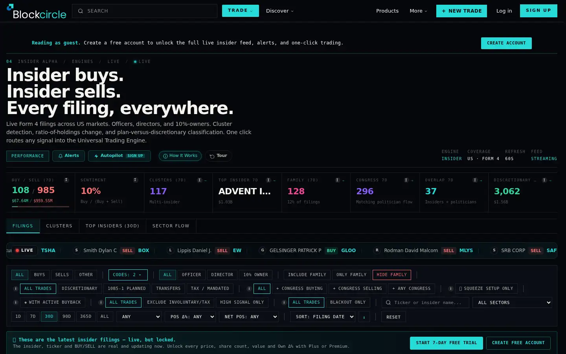
Task: Click the Ticker or insider name field
Action: [x=425, y=302]
